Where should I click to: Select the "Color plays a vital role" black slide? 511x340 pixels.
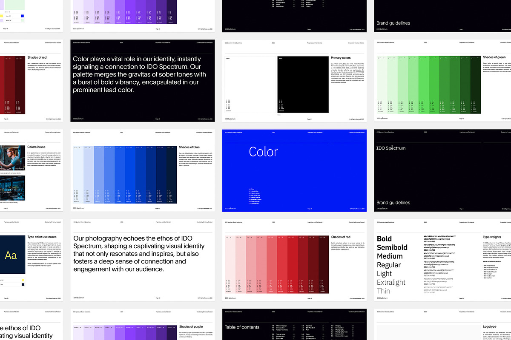tap(142, 81)
